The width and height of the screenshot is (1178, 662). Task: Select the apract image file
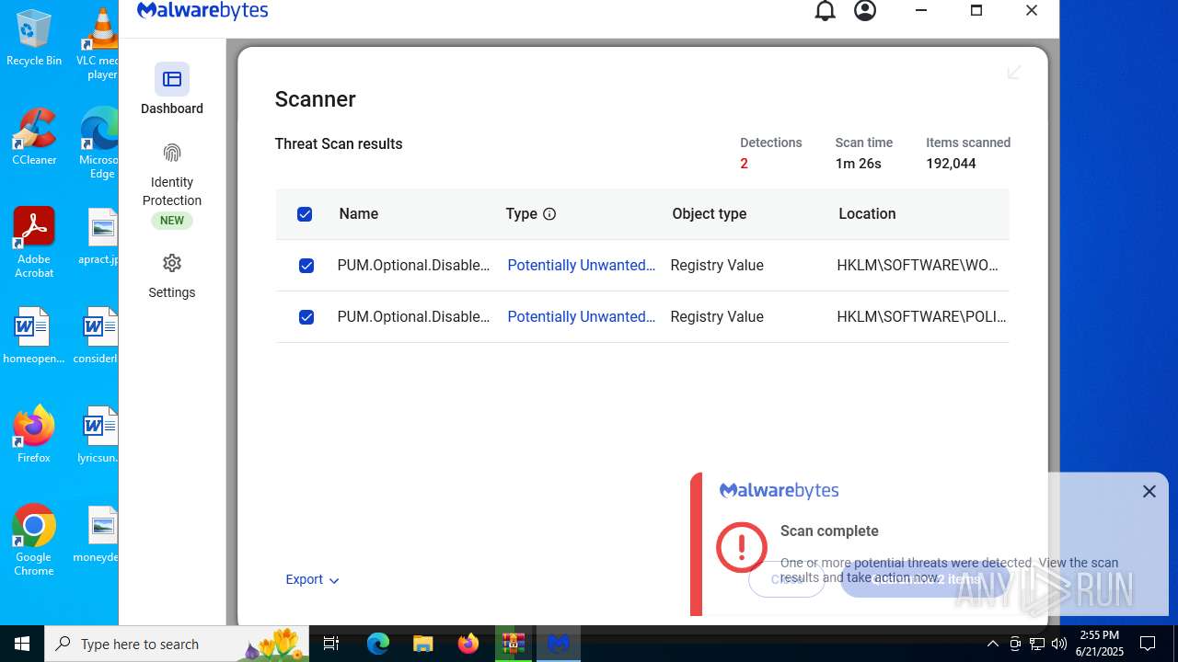(99, 236)
